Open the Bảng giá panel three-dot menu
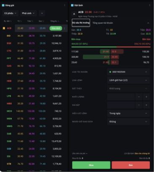Viewport: 154px width, 172px height. click(65, 5)
